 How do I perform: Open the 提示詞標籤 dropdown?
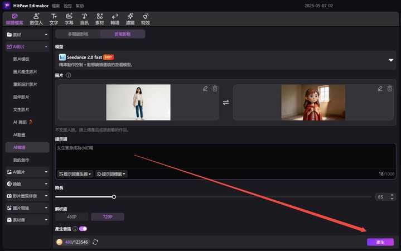(x=111, y=174)
